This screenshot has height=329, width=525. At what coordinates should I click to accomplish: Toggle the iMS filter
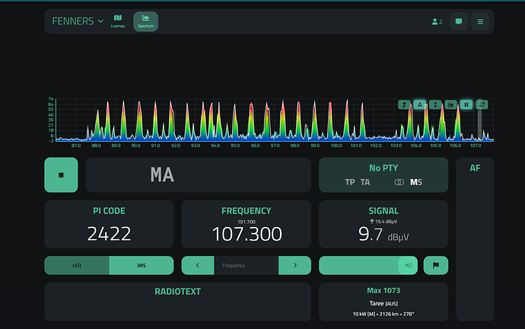tap(142, 265)
